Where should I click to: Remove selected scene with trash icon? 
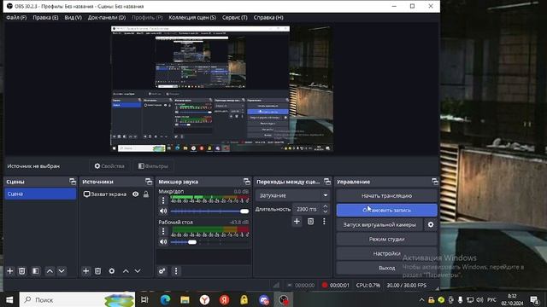[22, 271]
